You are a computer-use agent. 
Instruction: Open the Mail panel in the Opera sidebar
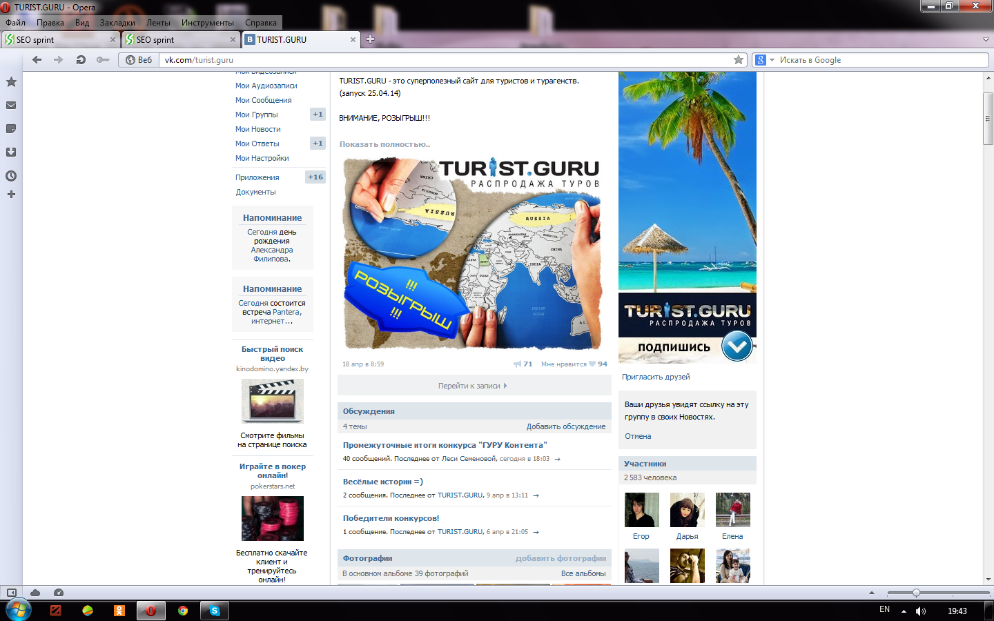[x=11, y=106]
